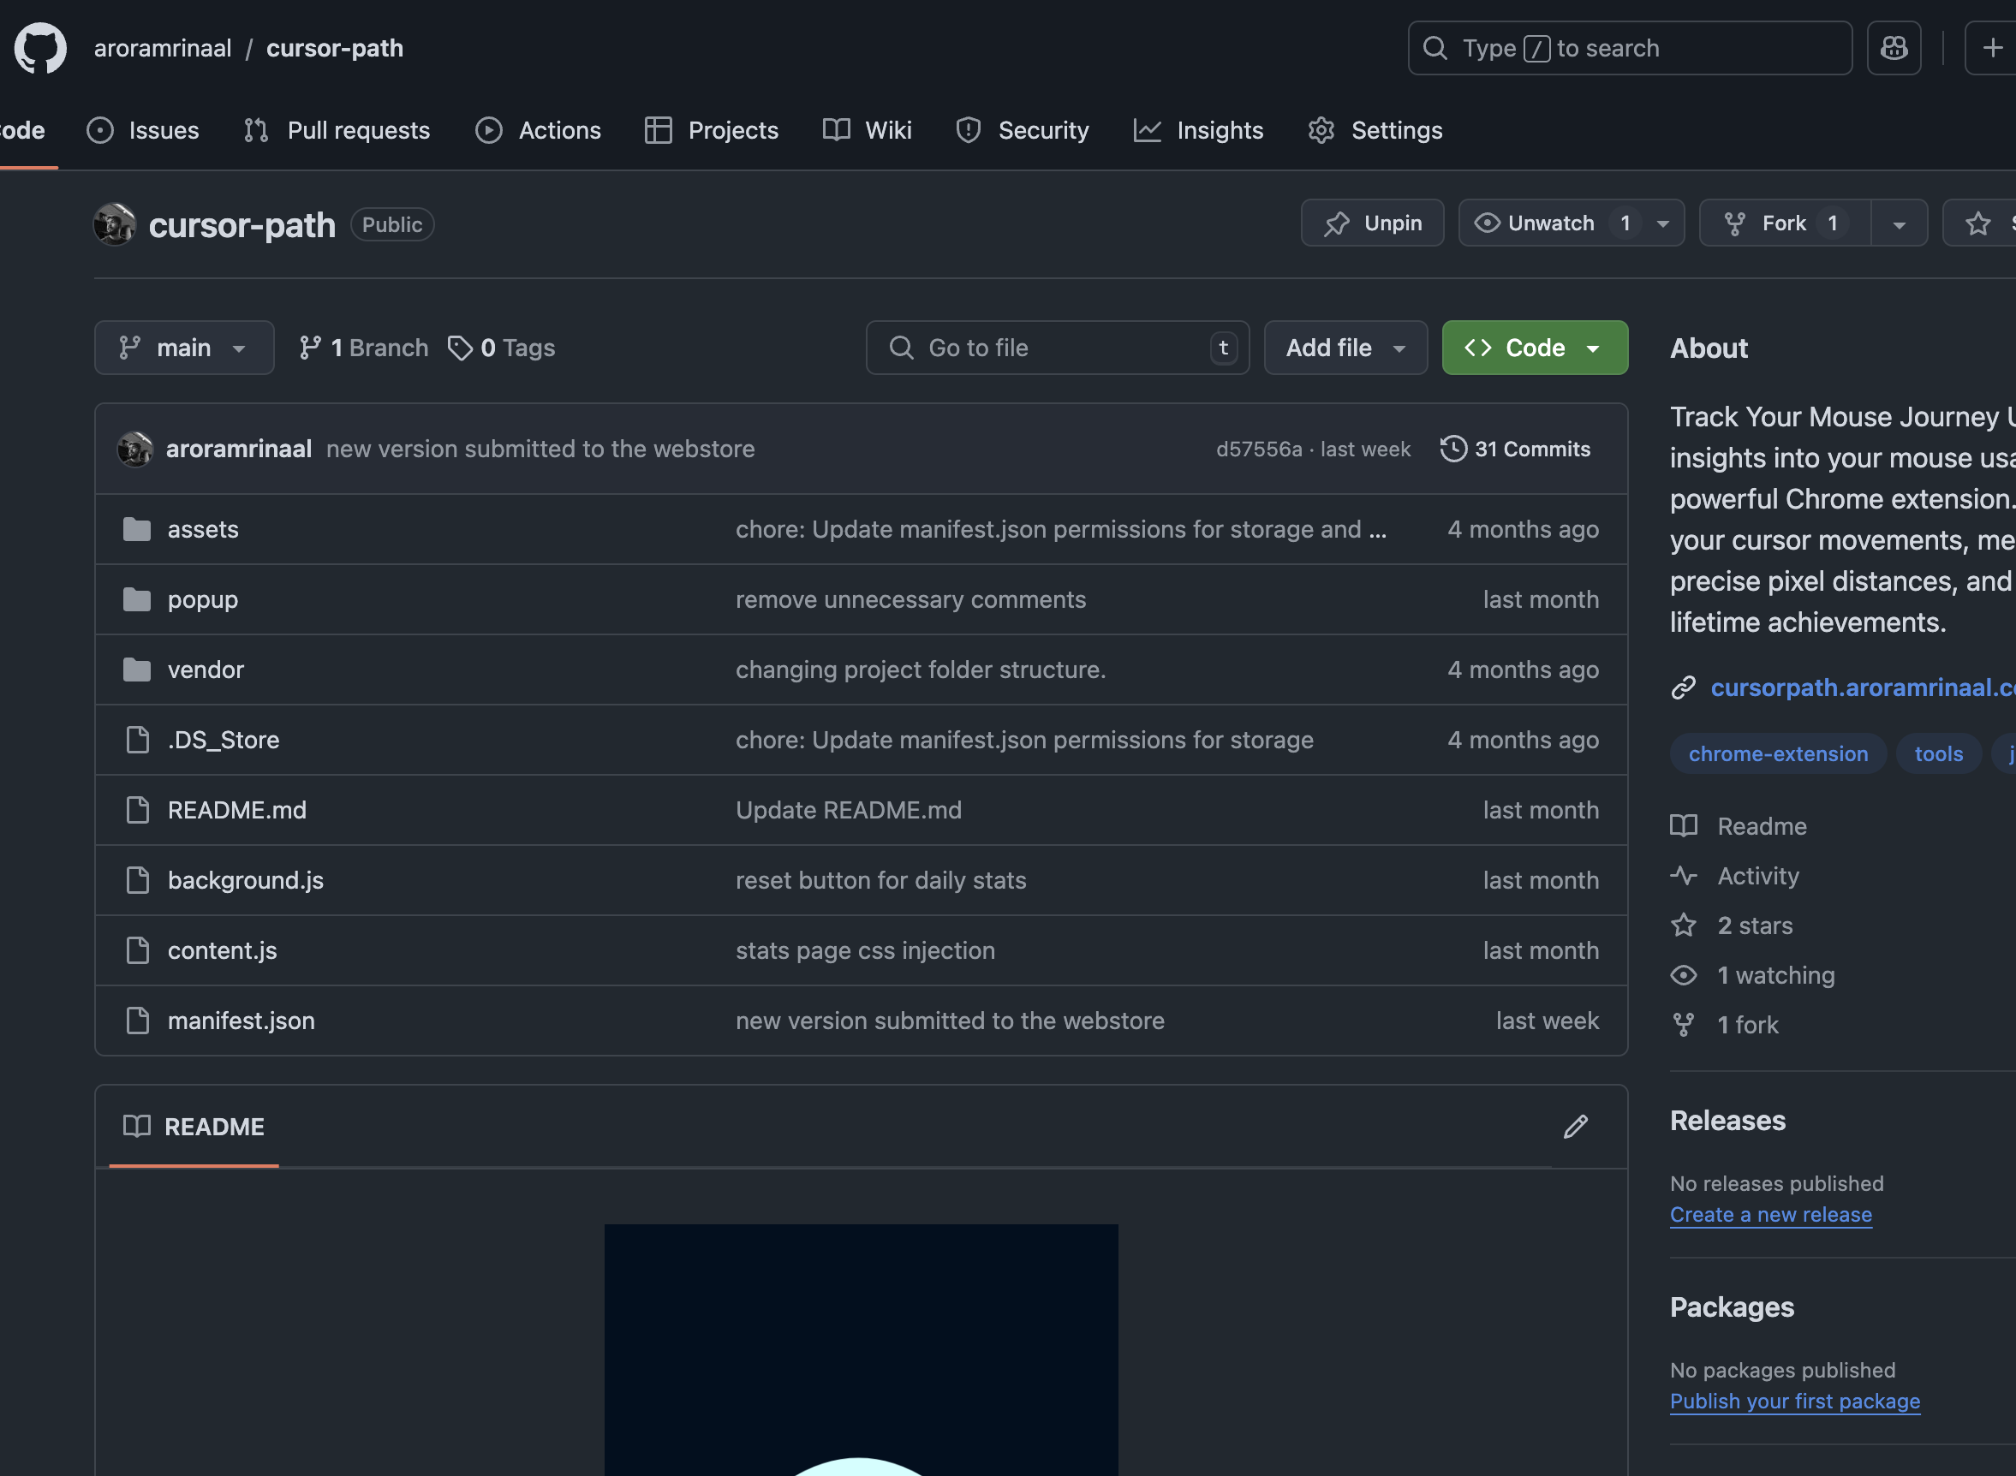Open the Issues tab

143,130
